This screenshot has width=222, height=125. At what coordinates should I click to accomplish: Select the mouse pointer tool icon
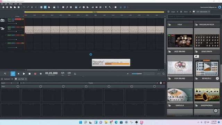coord(106,7)
